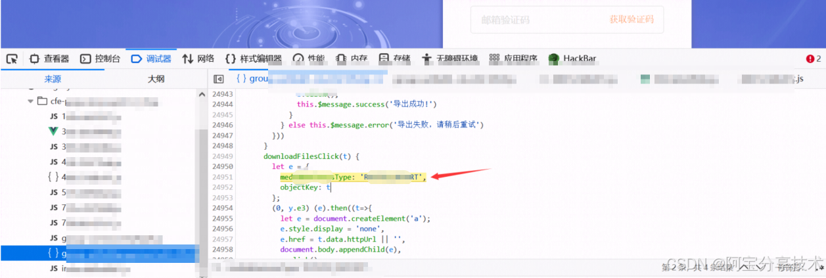Open the 无障碍环境 accessibility tab
Viewport: 826px width, 278px height.
pos(449,58)
